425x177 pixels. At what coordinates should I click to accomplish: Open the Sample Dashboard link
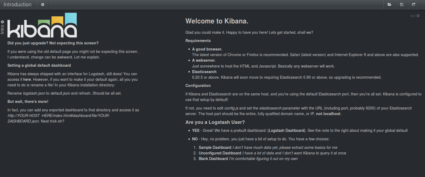215,147
